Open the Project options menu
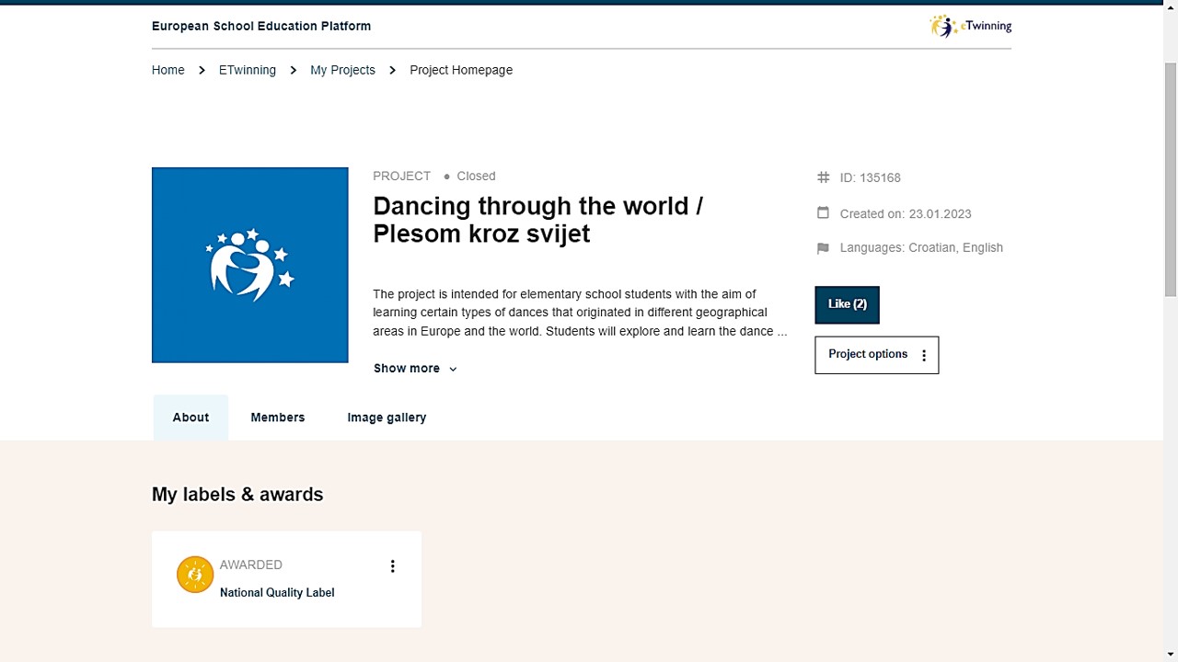 click(x=877, y=355)
